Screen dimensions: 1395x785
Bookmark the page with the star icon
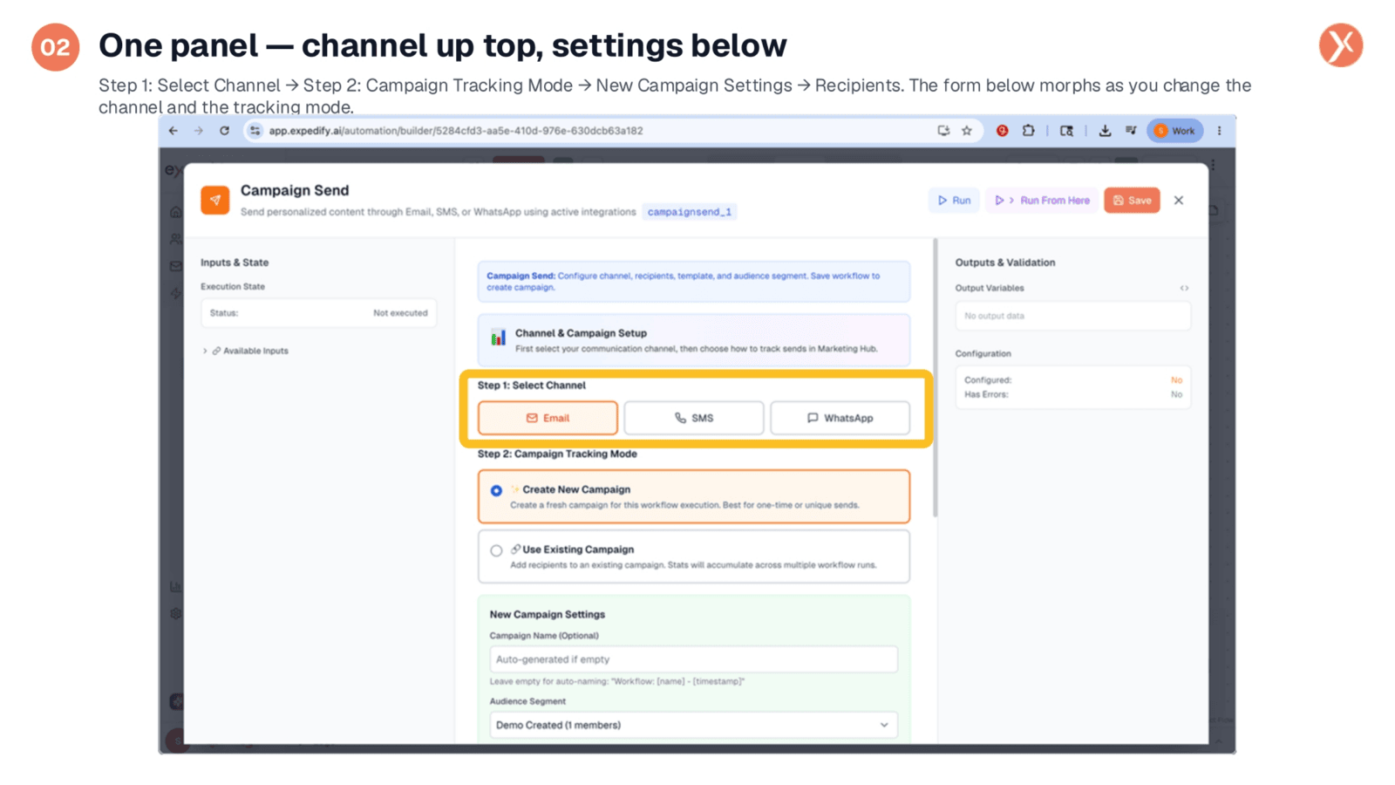967,131
